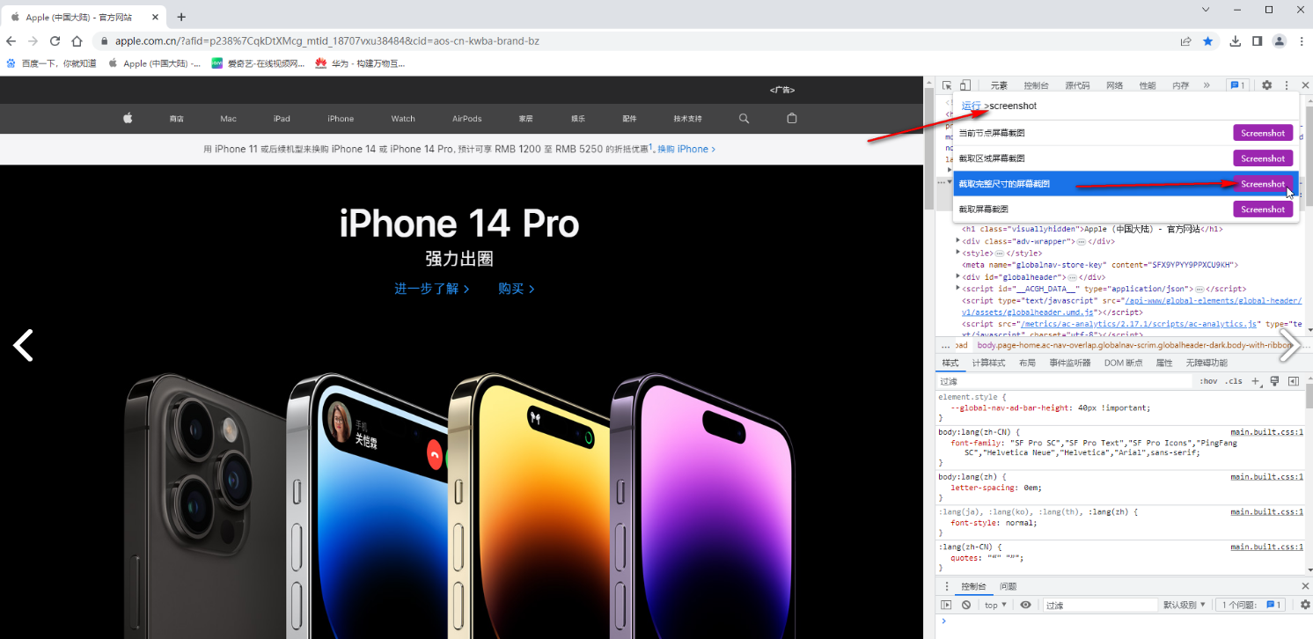Image resolution: width=1313 pixels, height=639 pixels.
Task: Clear the console with the block icon
Action: [966, 605]
